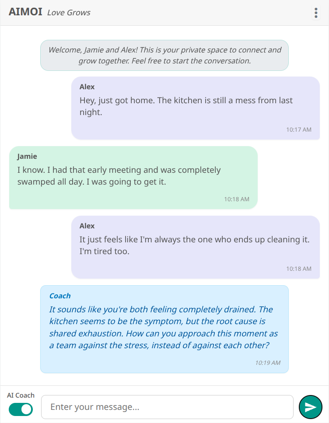Open the options menu in the header
Screen dimensions: 329x423
pyautogui.click(x=316, y=13)
